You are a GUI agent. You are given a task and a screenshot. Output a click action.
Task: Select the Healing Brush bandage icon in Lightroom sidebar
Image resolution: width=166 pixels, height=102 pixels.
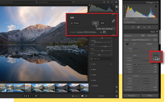click(113, 21)
